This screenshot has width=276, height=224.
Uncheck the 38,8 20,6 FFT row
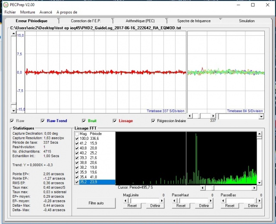point(77,163)
